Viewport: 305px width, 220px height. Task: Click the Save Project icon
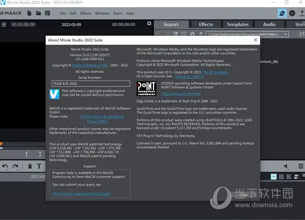47,13
